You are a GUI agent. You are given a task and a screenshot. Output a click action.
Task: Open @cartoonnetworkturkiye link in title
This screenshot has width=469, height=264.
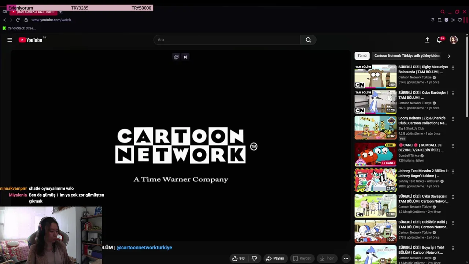tap(144, 247)
